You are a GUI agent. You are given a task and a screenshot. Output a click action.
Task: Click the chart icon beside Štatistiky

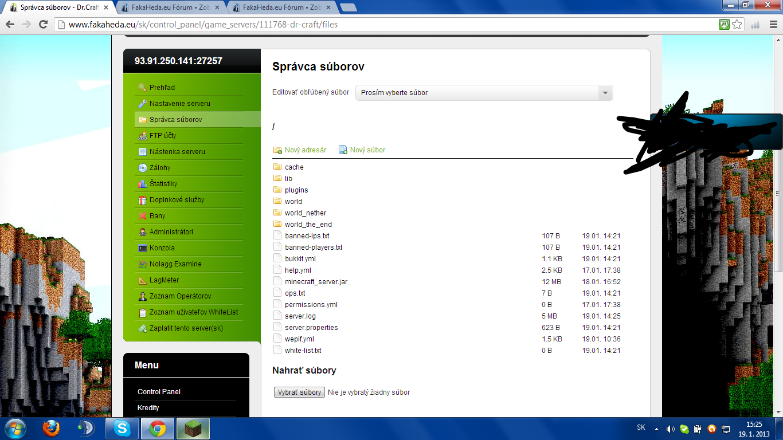(x=143, y=184)
